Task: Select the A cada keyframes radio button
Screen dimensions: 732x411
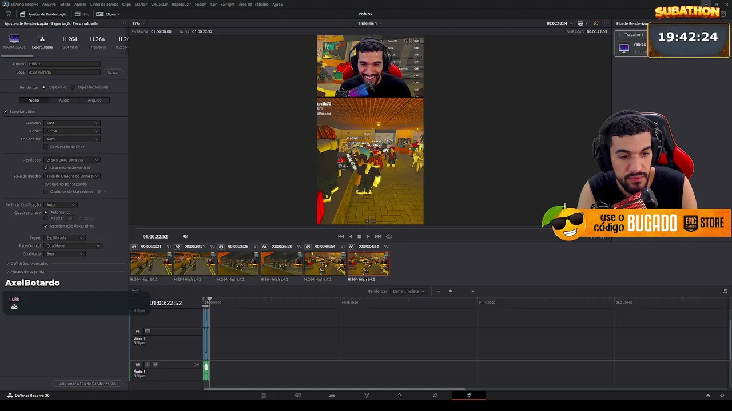Action: click(x=46, y=218)
